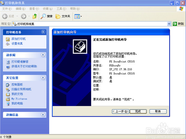Click the title bar printer icon

point(2,3)
